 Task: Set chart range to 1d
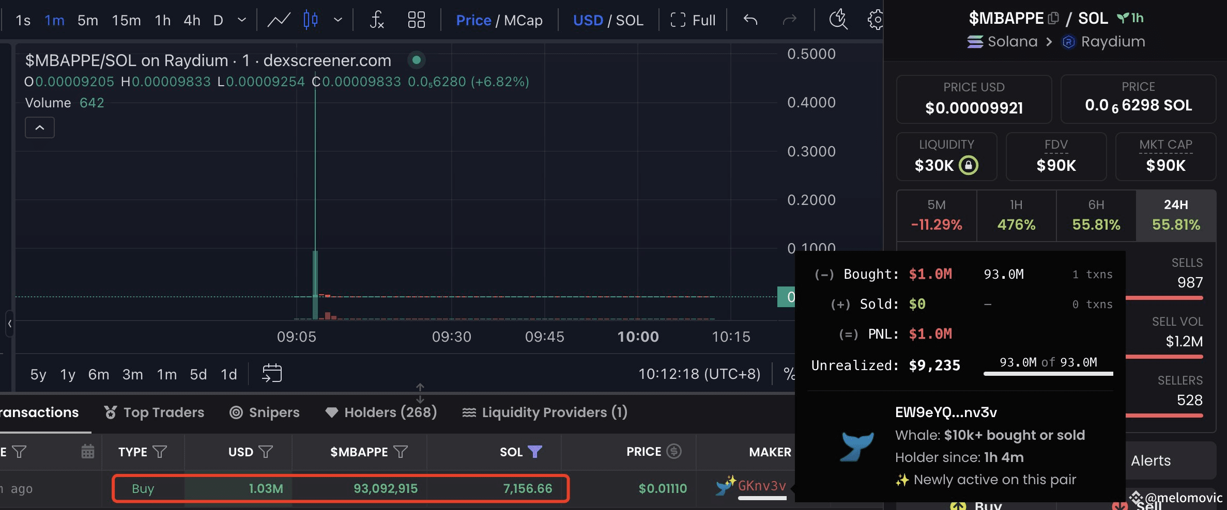228,374
